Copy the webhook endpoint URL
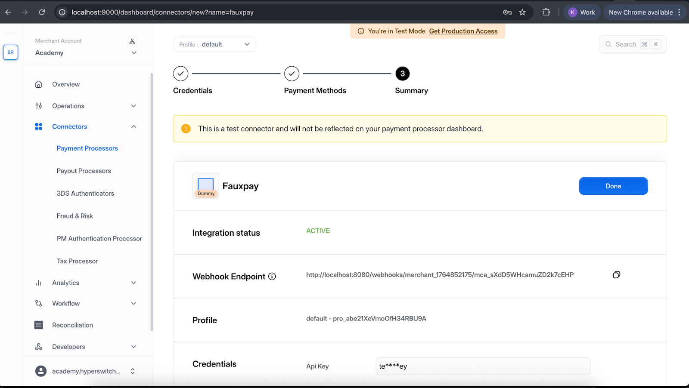Image resolution: width=689 pixels, height=388 pixels. (616, 275)
